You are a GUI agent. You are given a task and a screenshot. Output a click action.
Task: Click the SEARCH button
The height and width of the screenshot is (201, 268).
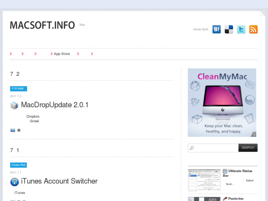tap(248, 148)
